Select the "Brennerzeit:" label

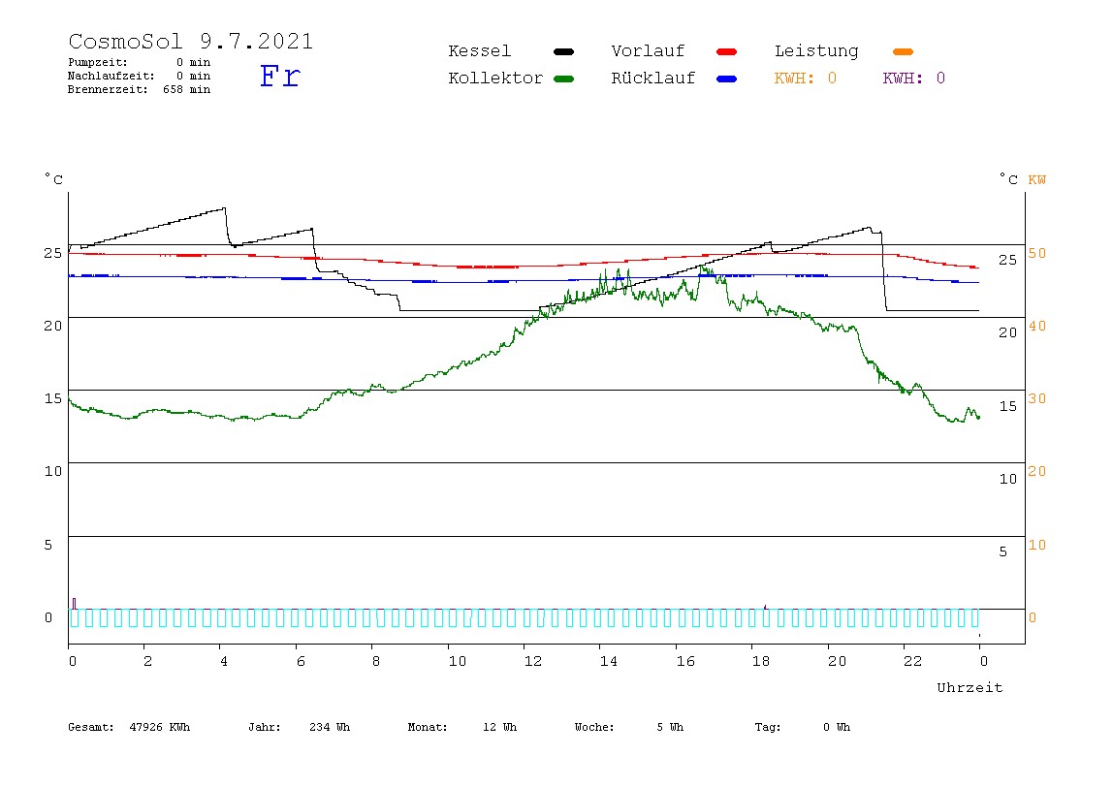108,89
